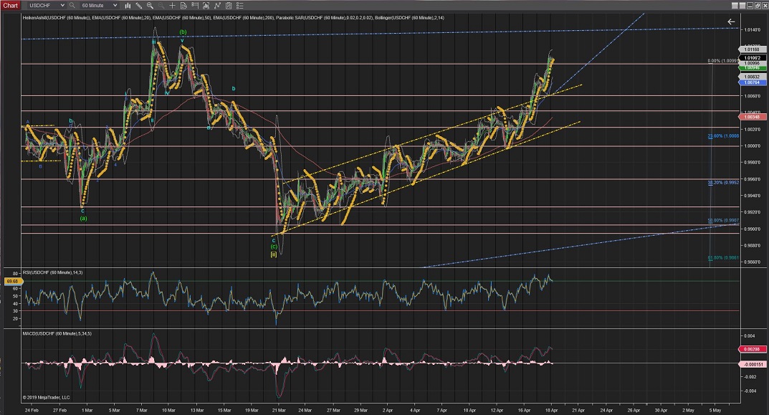The height and width of the screenshot is (415, 769).
Task: Click the 50.00% Fibonacci level label
Action: point(723,220)
